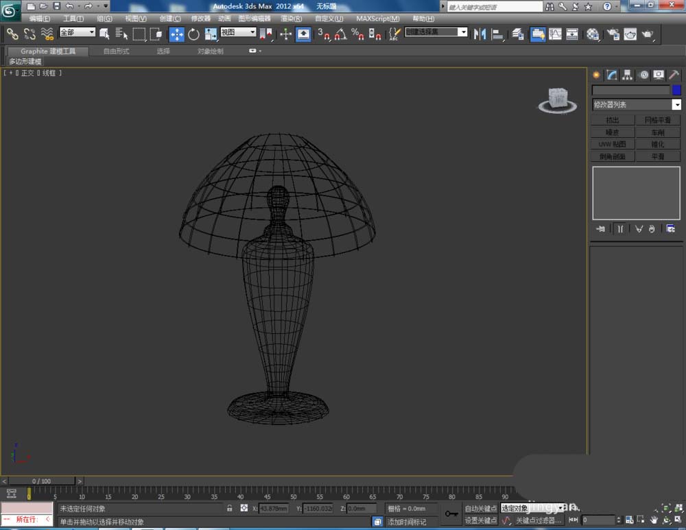Activate the Rotate tool in toolbar
Image resolution: width=686 pixels, height=530 pixels.
click(193, 34)
